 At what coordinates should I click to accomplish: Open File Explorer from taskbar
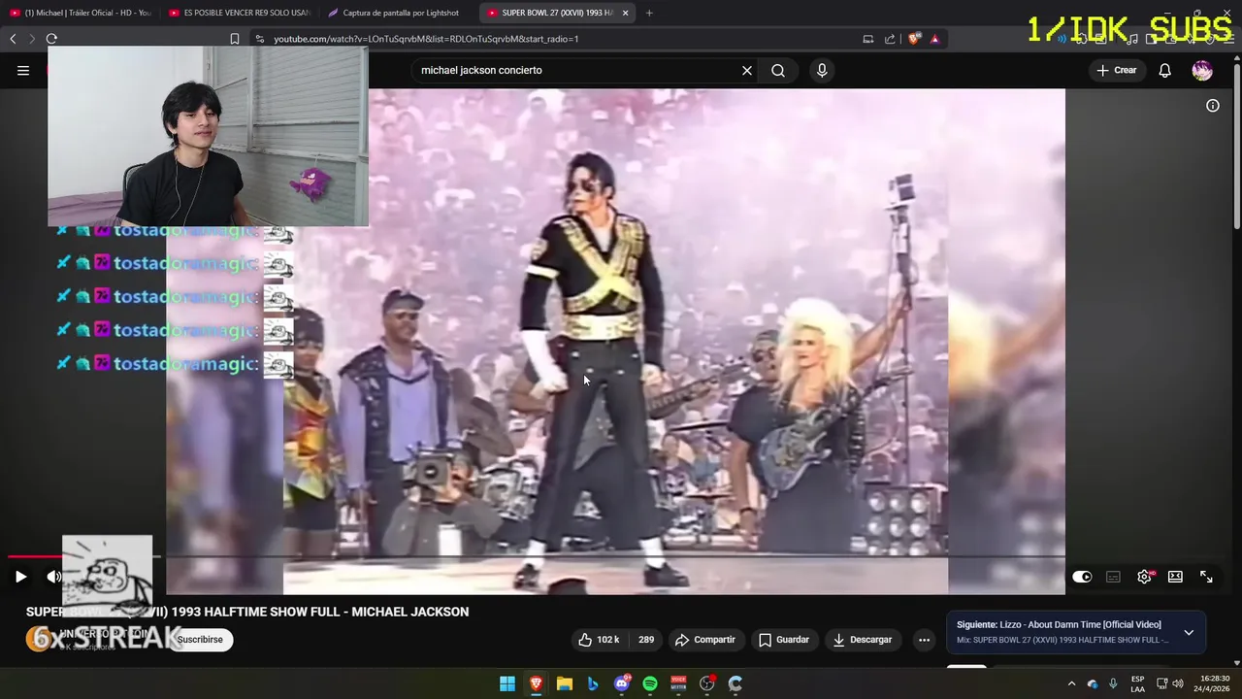coord(564,683)
